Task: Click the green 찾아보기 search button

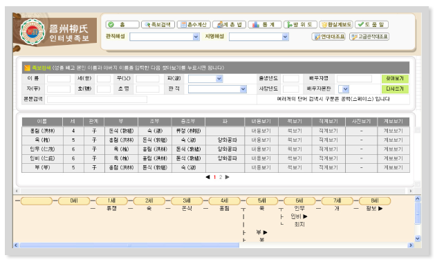Action: point(395,79)
